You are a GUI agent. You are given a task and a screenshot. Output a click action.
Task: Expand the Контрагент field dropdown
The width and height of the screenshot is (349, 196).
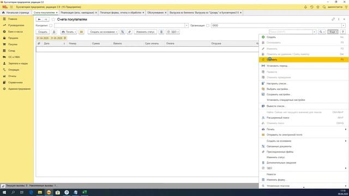pos(186,26)
